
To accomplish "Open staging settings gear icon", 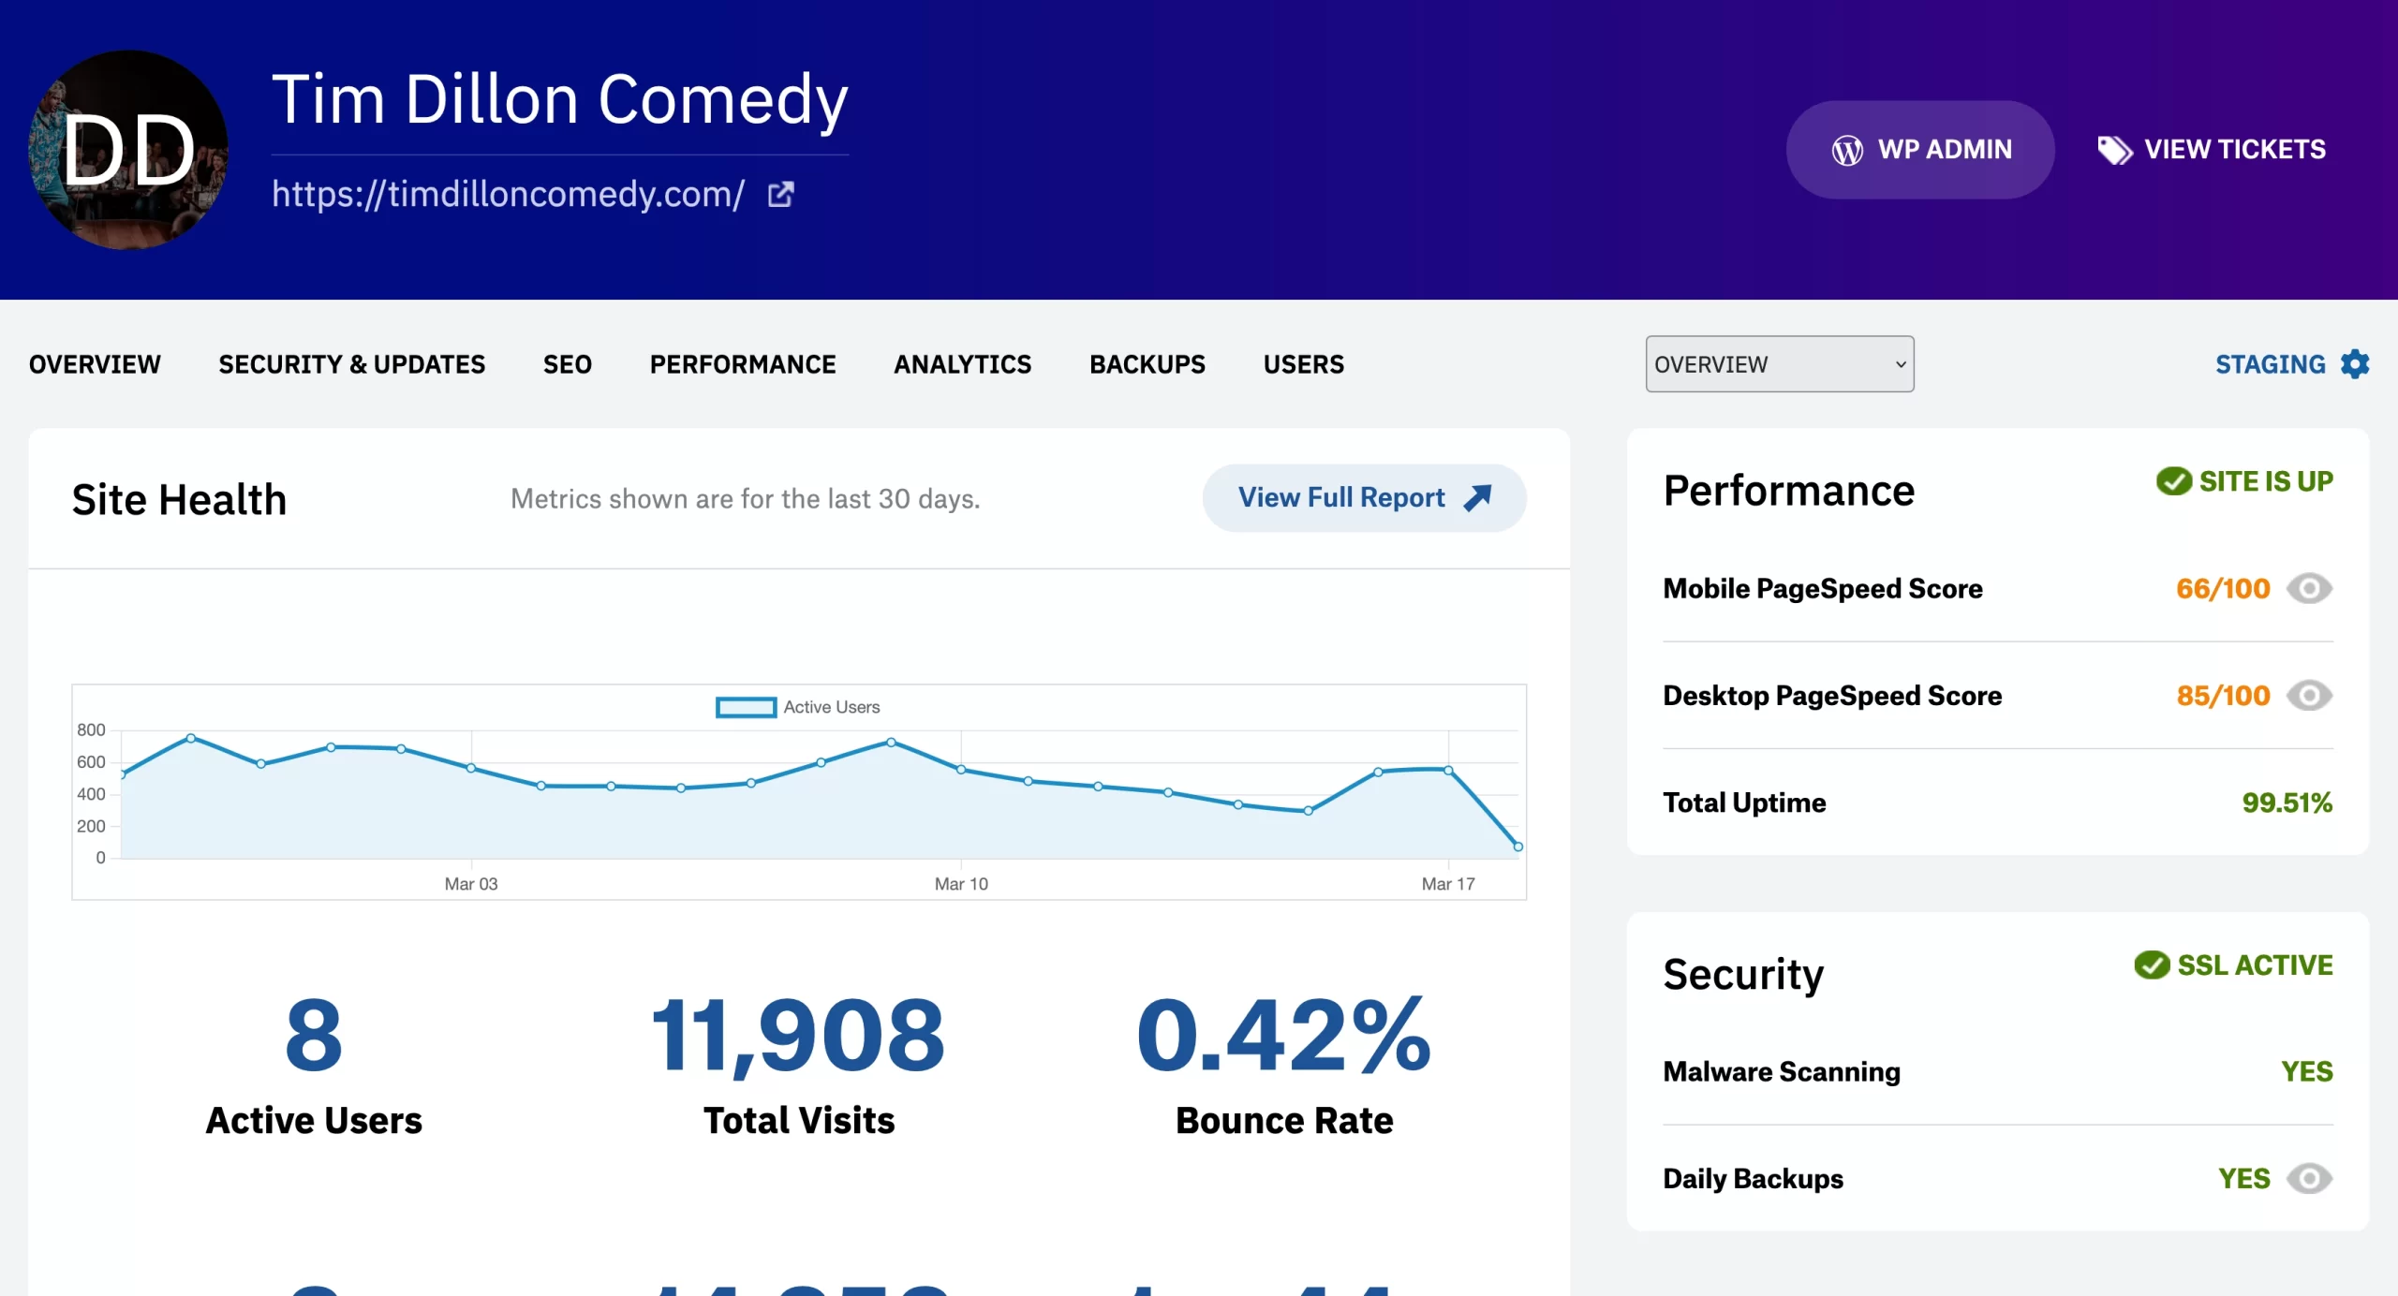I will coord(2355,363).
